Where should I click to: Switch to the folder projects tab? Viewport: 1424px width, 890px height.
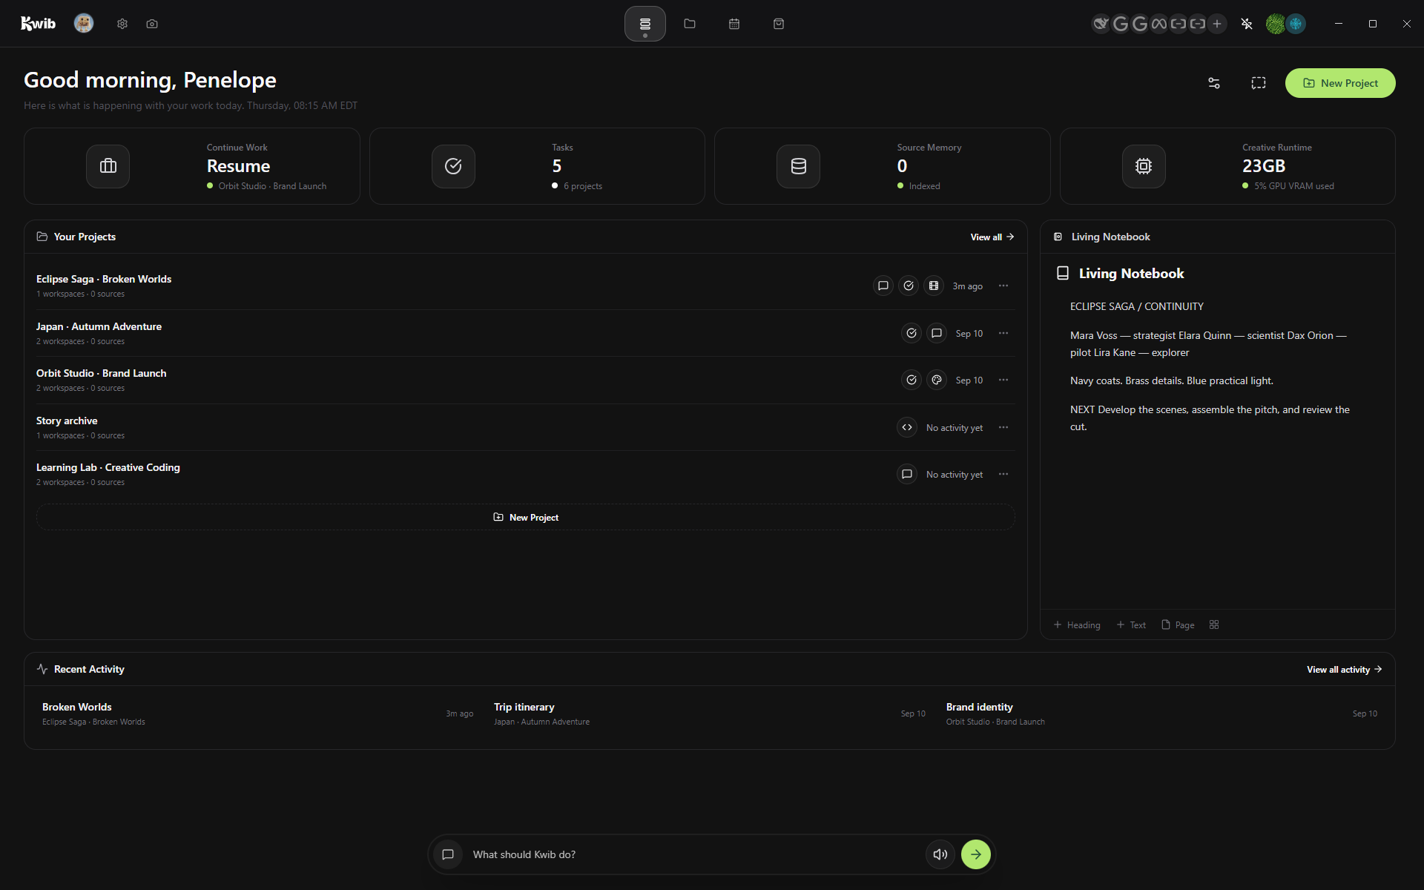[690, 24]
